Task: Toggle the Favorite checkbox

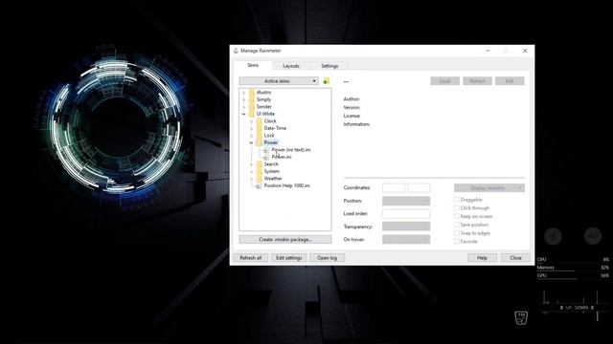Action: 457,242
